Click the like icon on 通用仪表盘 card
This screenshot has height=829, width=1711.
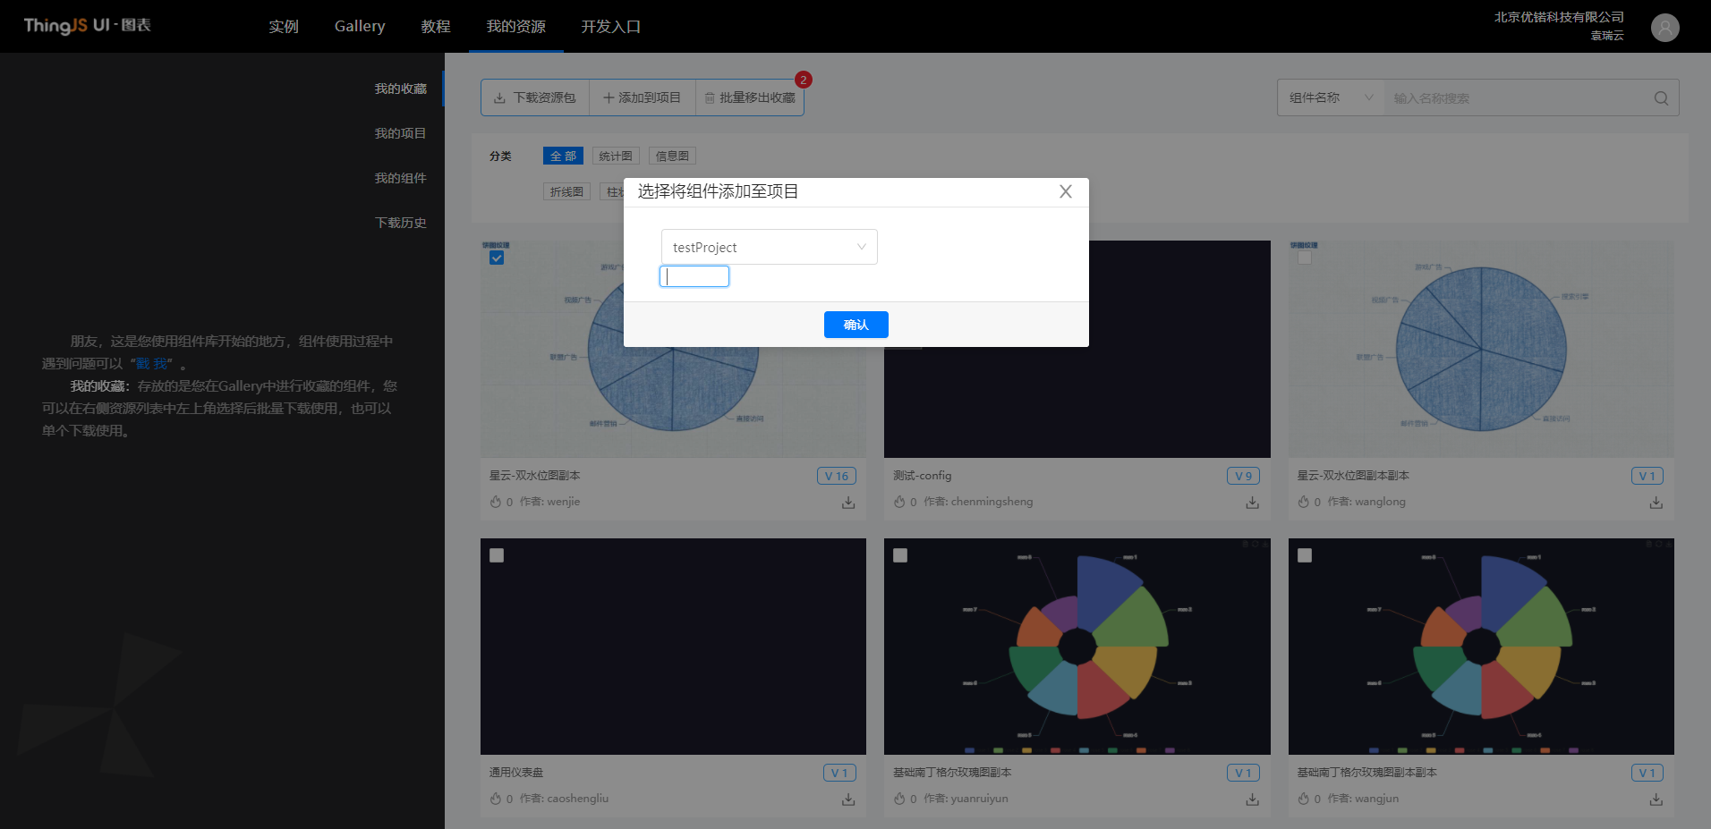pyautogui.click(x=496, y=799)
